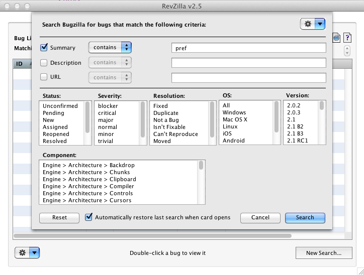Click the stepper arrows beside Matching
Viewport: 364px width, 275px height.
(x=347, y=51)
